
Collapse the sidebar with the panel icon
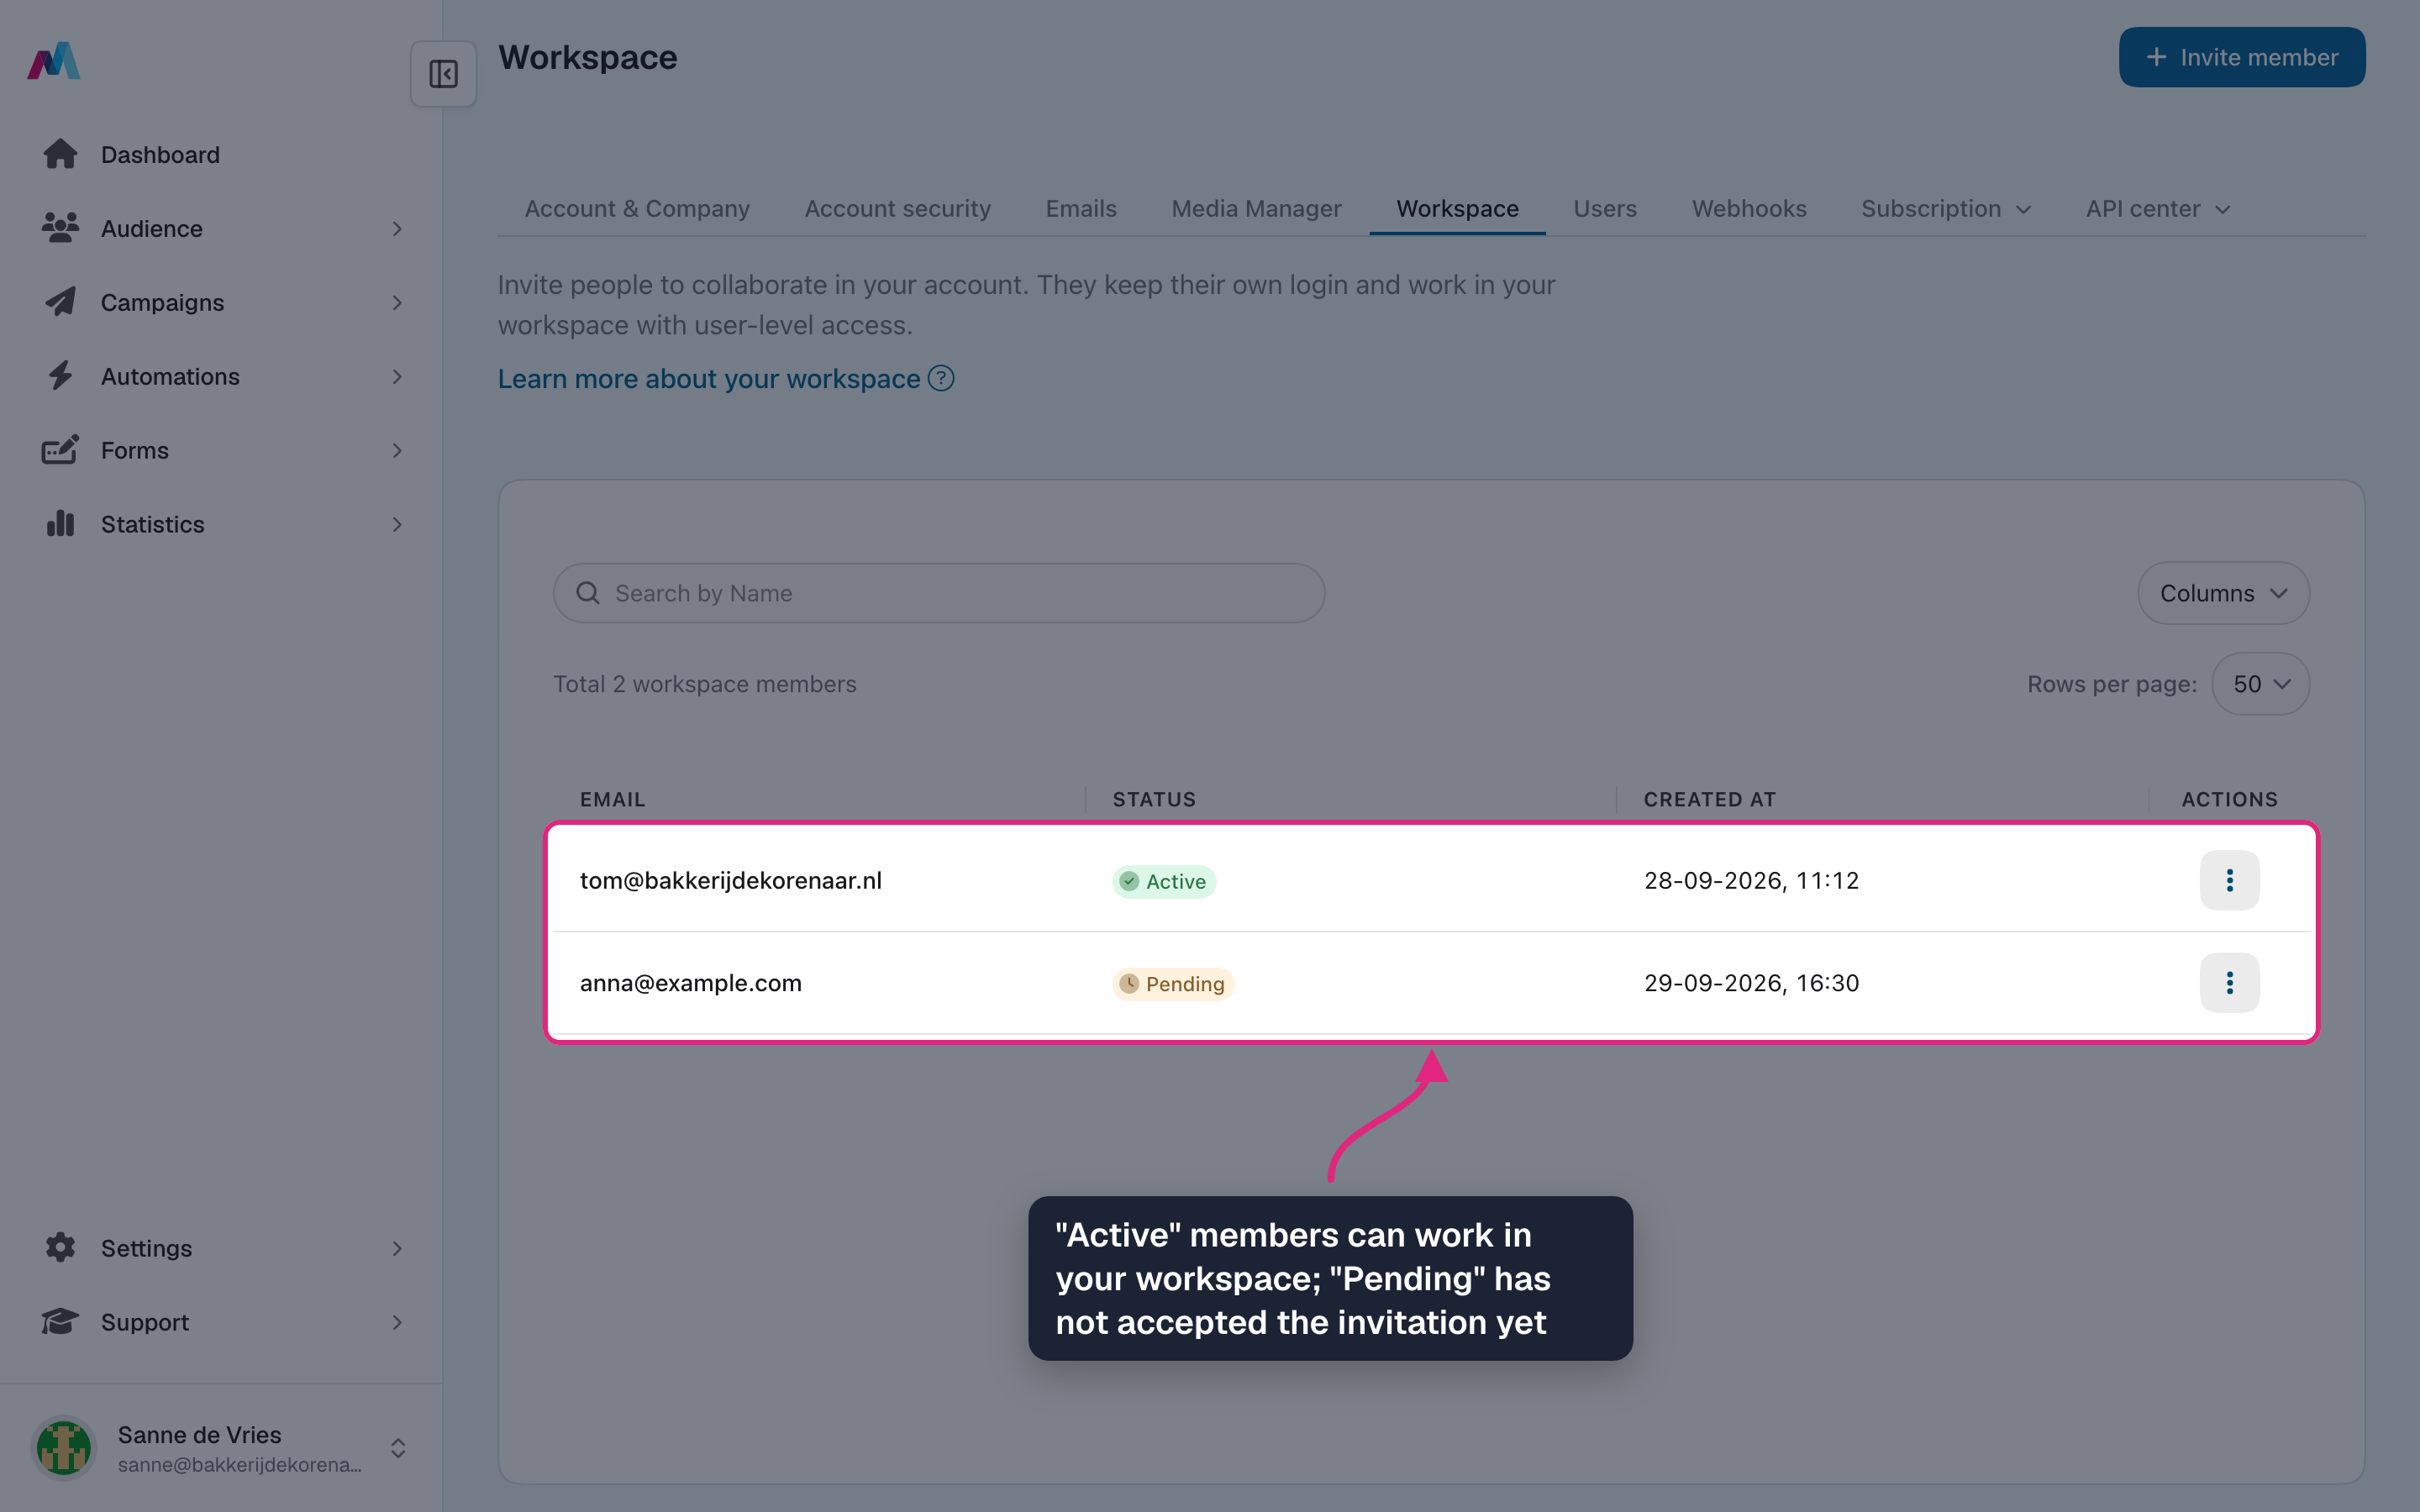[443, 74]
